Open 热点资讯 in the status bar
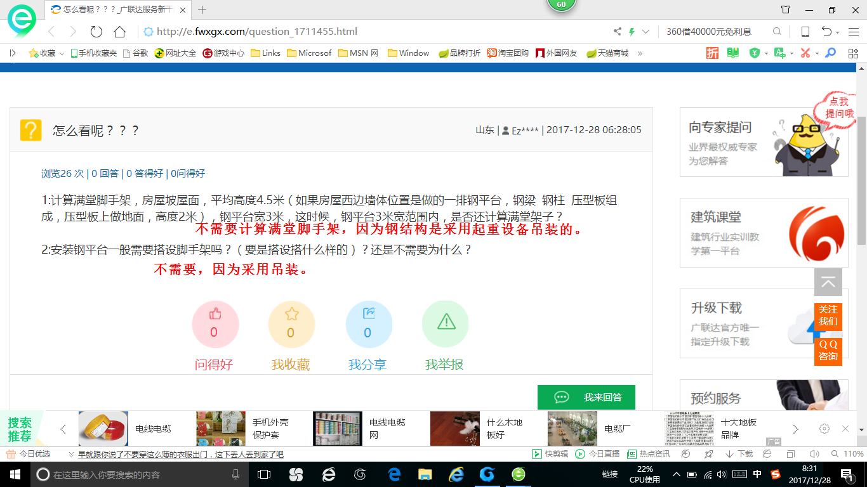The height and width of the screenshot is (487, 867). [649, 454]
